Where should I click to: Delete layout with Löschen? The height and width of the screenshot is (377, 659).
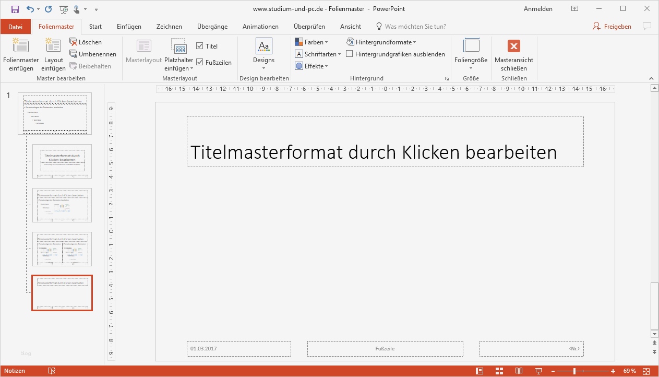[86, 42]
